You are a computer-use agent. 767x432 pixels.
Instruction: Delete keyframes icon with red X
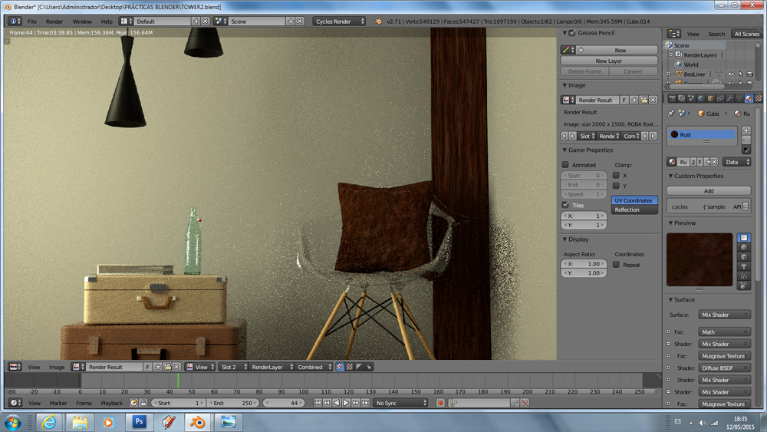(x=525, y=403)
